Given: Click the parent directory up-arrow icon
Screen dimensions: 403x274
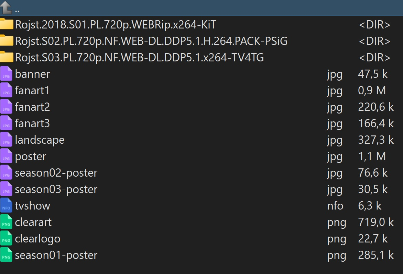Looking at the screenshot, I should point(7,8).
